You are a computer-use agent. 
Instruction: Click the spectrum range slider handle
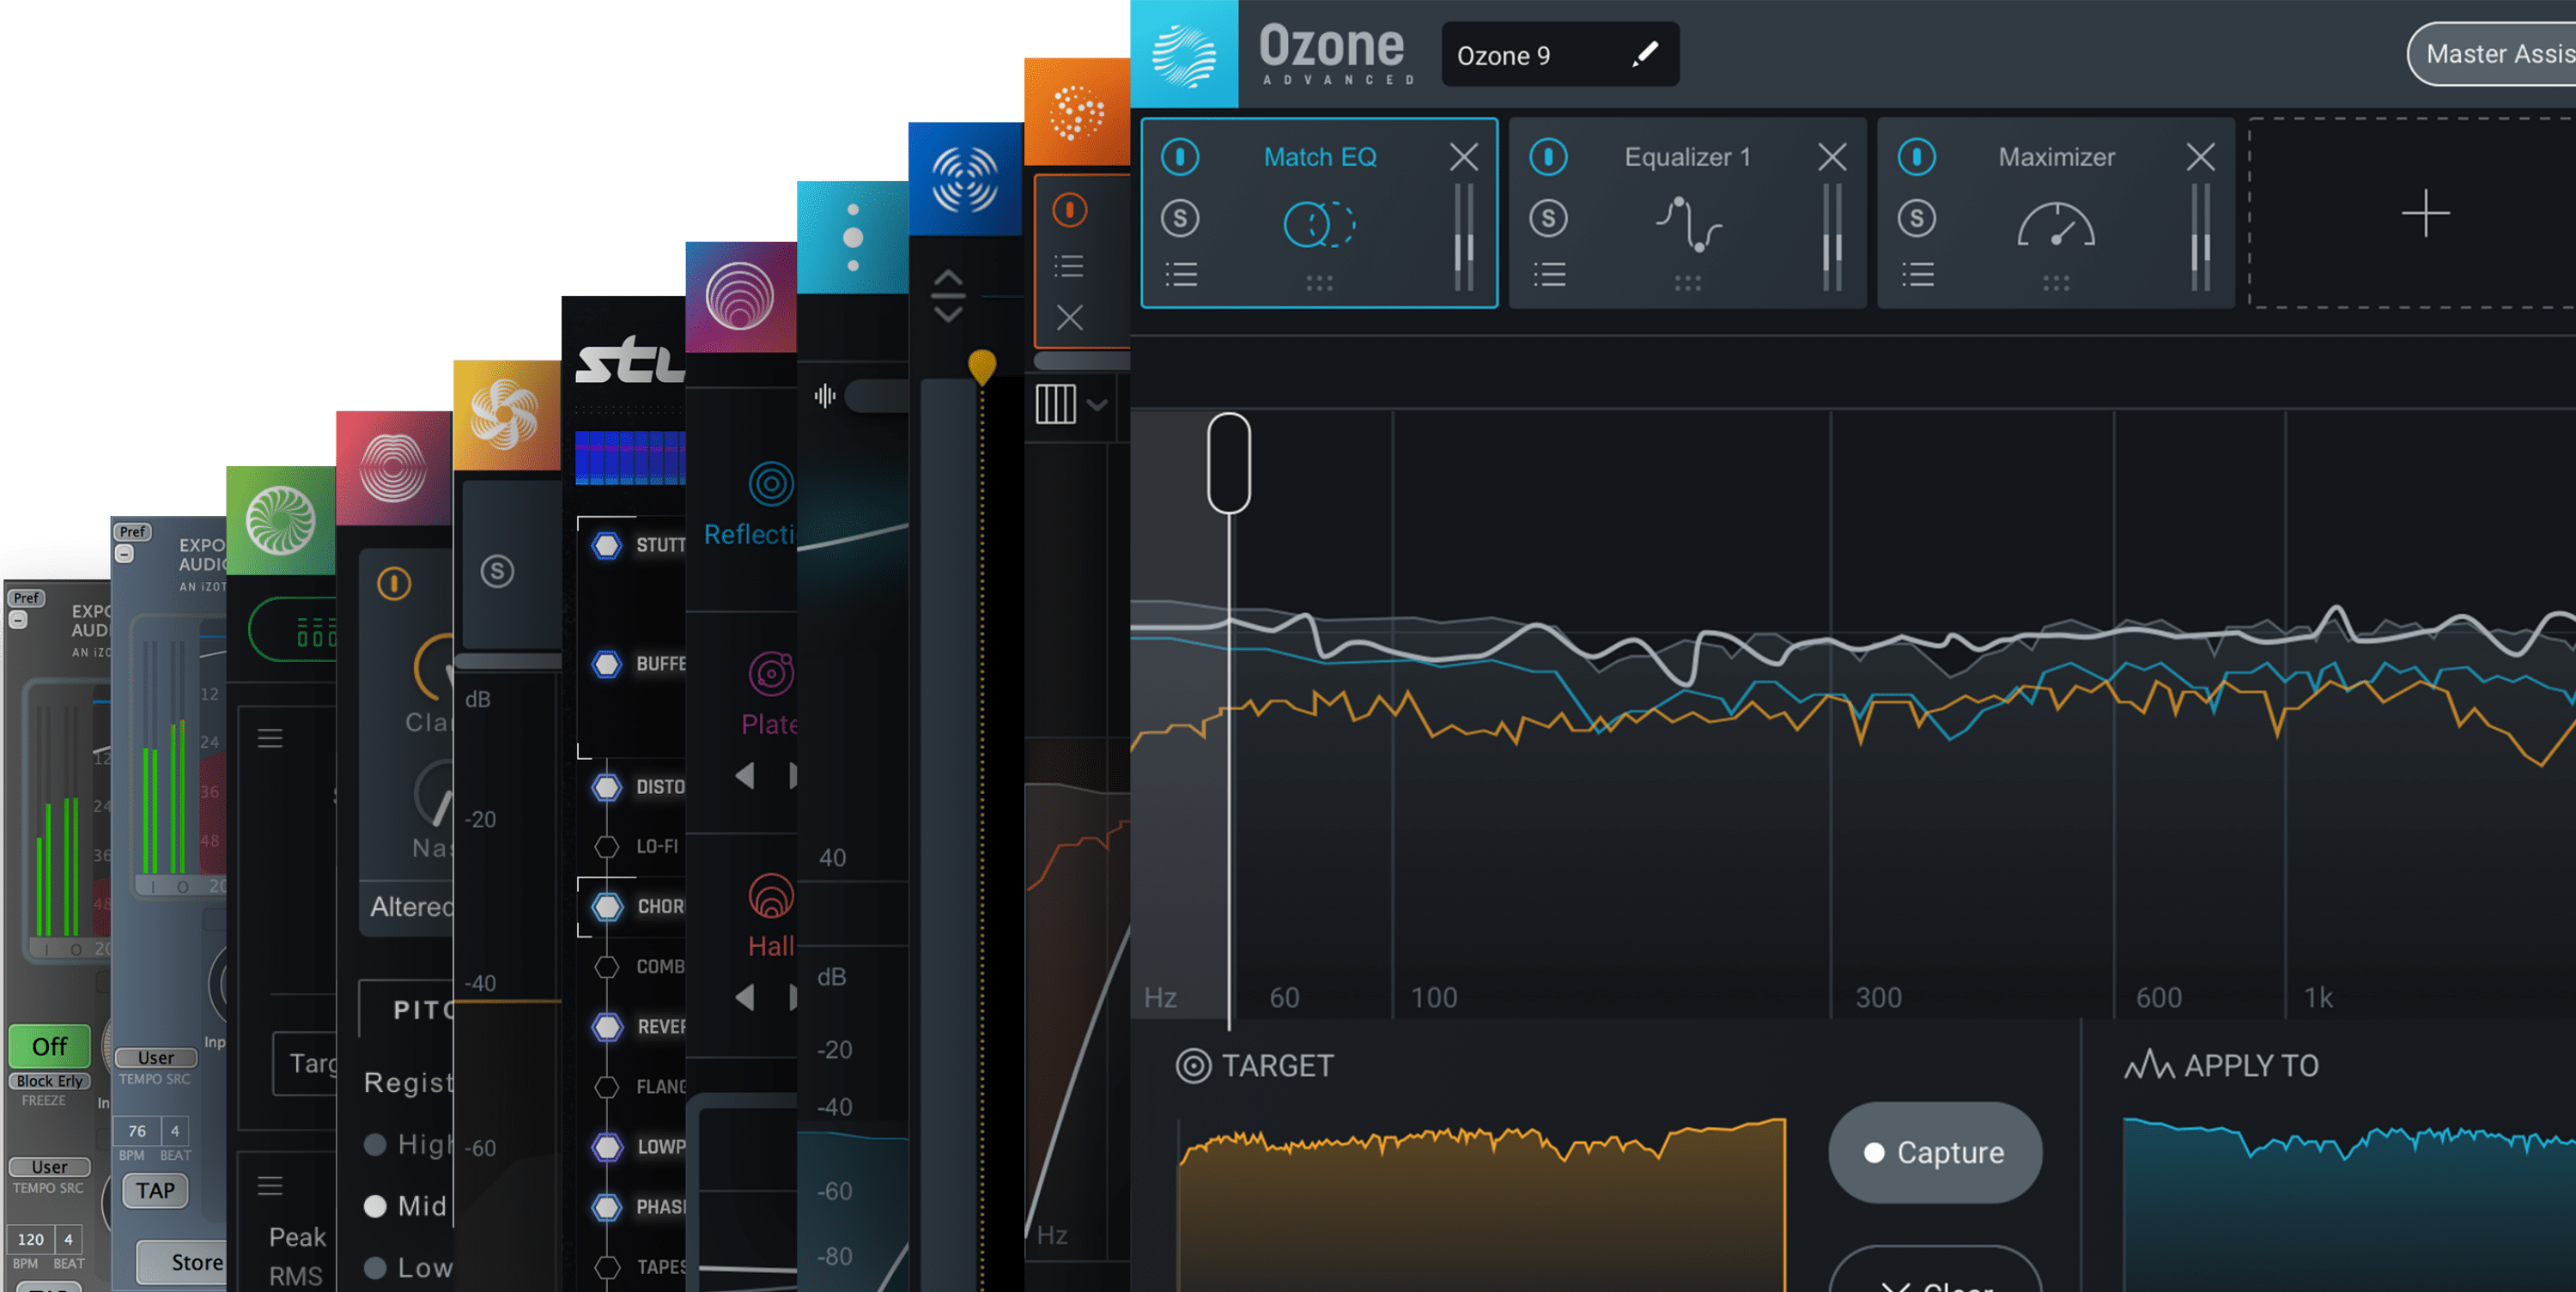click(x=1228, y=463)
